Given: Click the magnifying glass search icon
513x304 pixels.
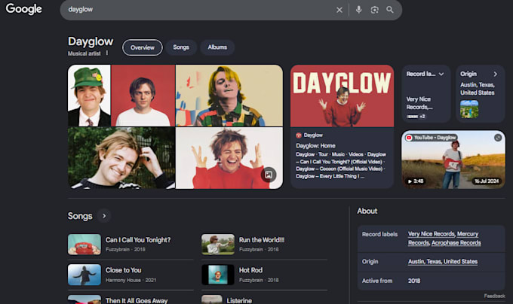Looking at the screenshot, I should click(390, 10).
